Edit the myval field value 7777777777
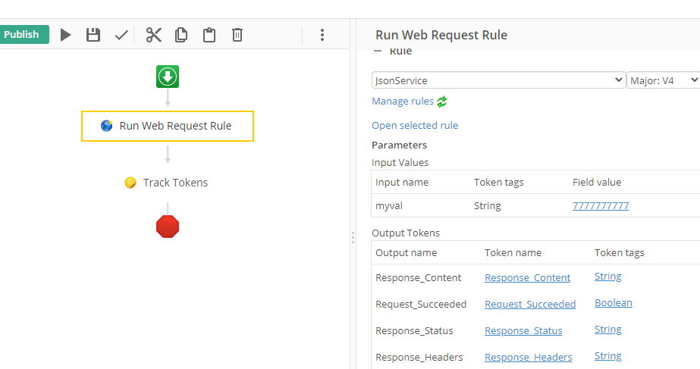This screenshot has height=369, width=700. tap(601, 206)
